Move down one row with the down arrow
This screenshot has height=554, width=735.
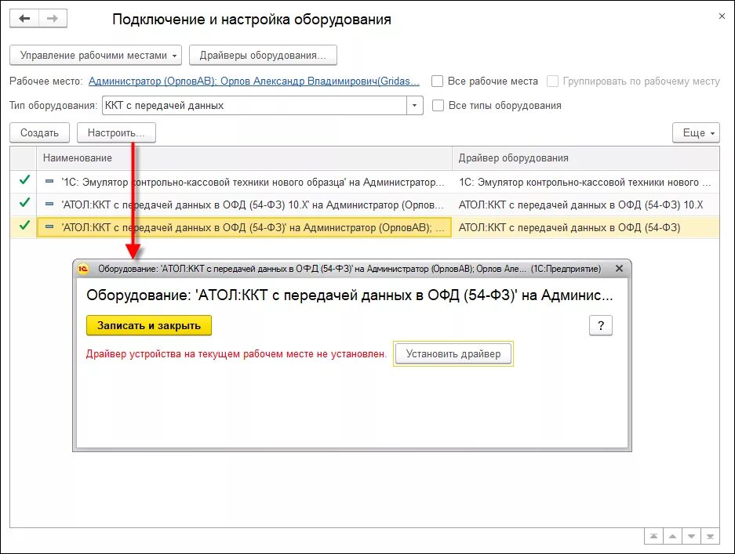point(691,536)
